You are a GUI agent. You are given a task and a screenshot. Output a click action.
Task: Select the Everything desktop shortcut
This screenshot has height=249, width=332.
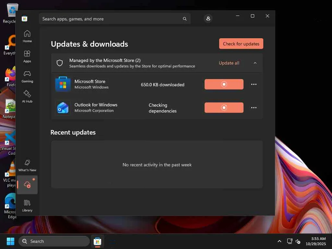(x=10, y=45)
